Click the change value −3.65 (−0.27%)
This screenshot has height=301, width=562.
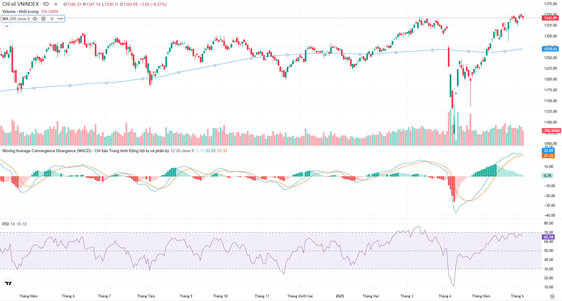pos(153,4)
